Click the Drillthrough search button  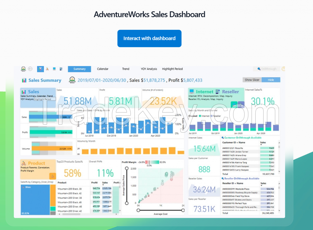(x=267, y=69)
